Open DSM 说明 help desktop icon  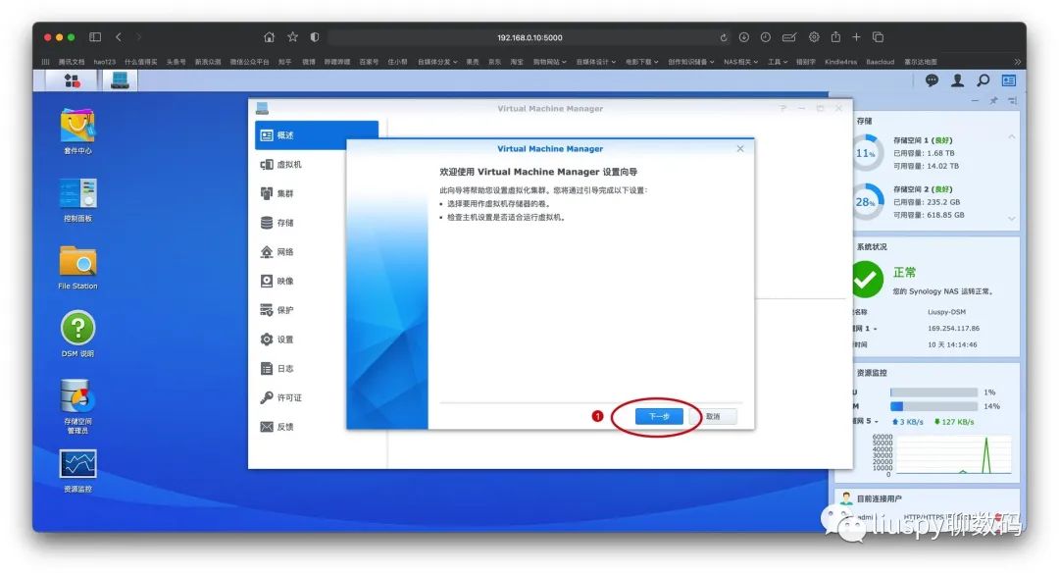click(77, 334)
